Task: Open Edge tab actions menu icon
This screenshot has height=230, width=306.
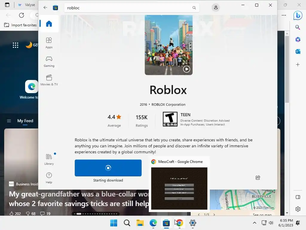Action: tap(7, 5)
